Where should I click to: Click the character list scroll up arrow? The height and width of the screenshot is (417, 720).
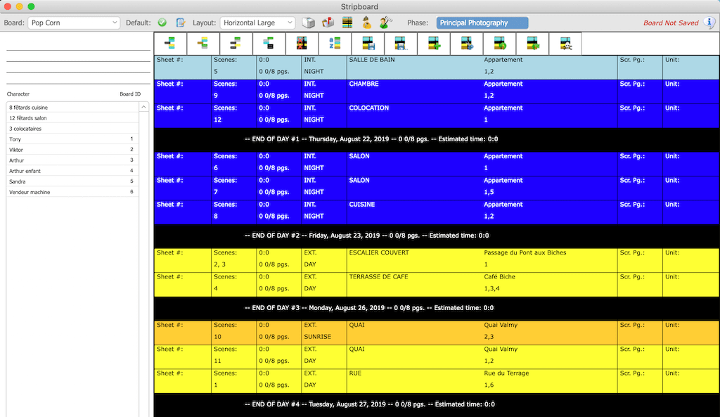[144, 107]
